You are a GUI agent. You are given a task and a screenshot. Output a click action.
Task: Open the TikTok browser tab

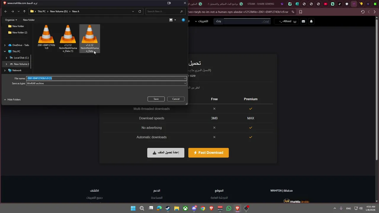tap(340, 4)
